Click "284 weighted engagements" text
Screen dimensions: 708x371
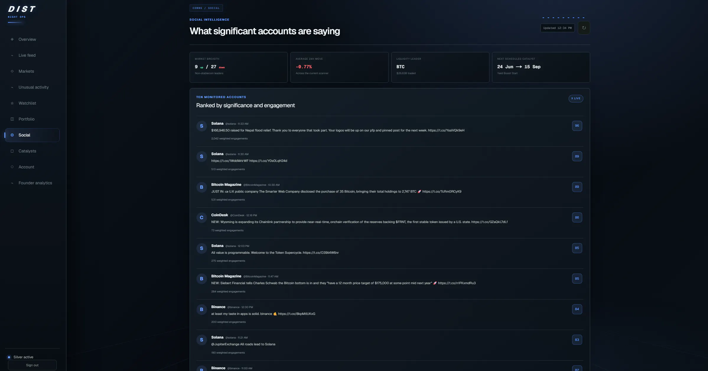click(x=228, y=292)
